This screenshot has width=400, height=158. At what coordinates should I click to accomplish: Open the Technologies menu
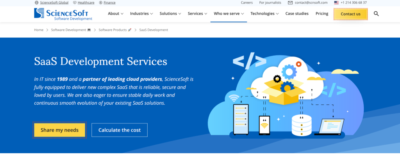pos(264,14)
